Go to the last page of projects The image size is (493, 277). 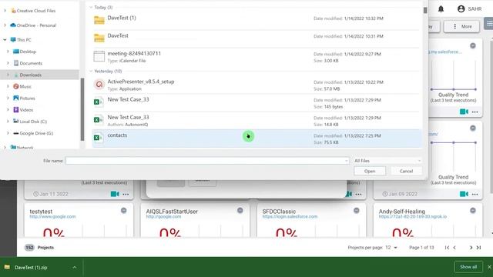click(478, 248)
